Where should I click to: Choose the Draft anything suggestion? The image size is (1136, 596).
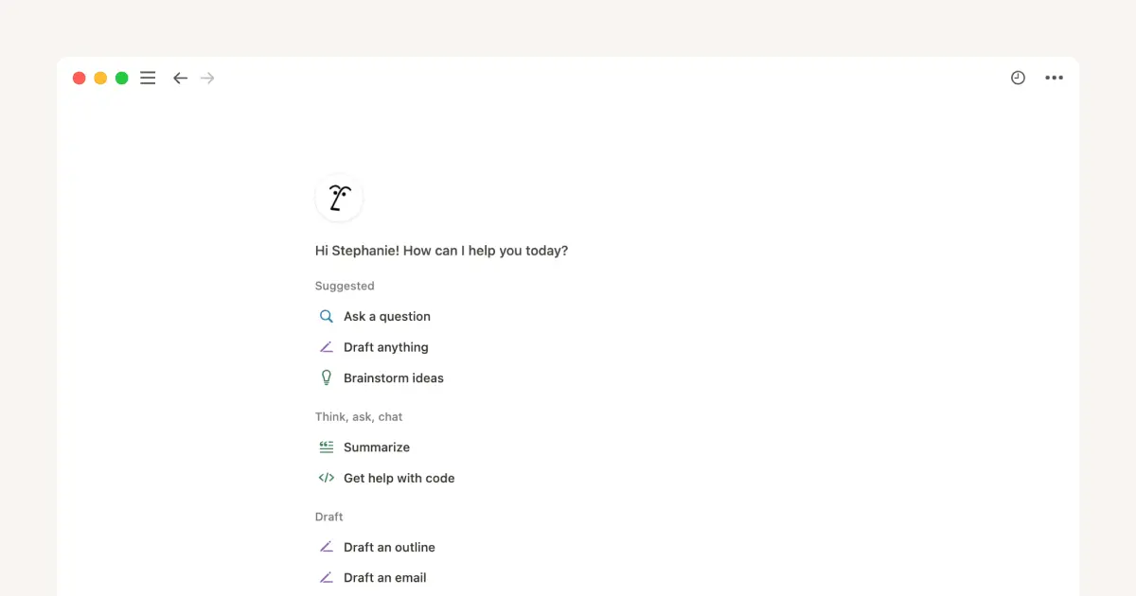tap(385, 347)
